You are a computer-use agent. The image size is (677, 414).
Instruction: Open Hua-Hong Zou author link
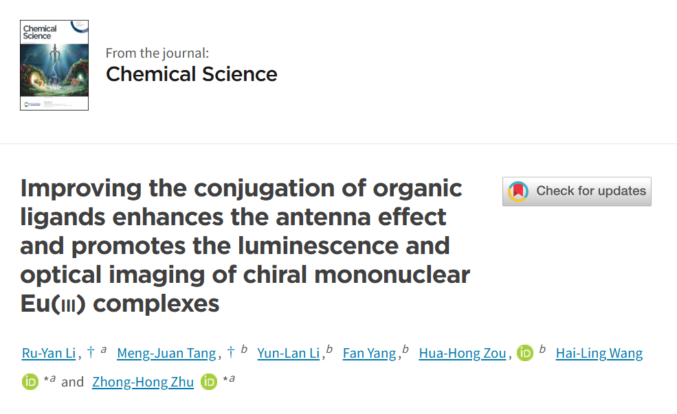coord(463,354)
